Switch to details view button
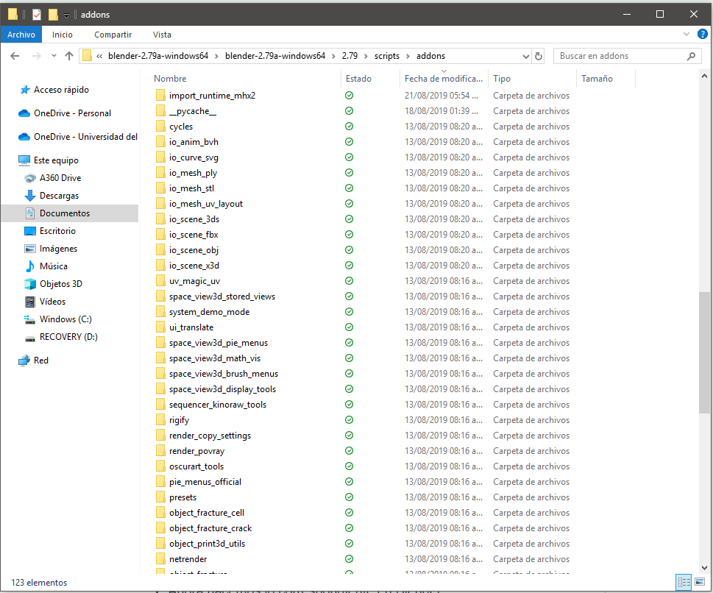 point(684,582)
